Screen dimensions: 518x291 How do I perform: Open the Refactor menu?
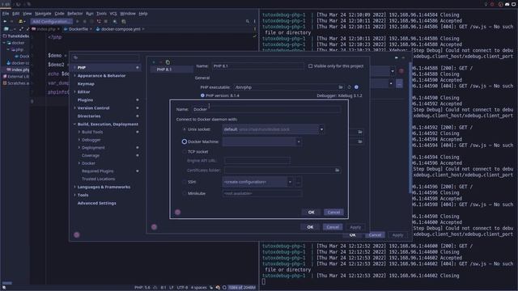click(74, 14)
